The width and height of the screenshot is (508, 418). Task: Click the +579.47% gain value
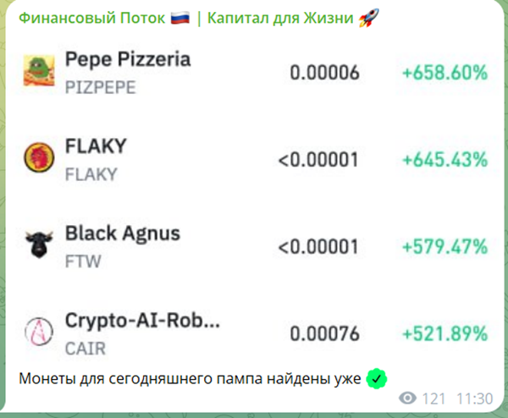[x=444, y=246]
